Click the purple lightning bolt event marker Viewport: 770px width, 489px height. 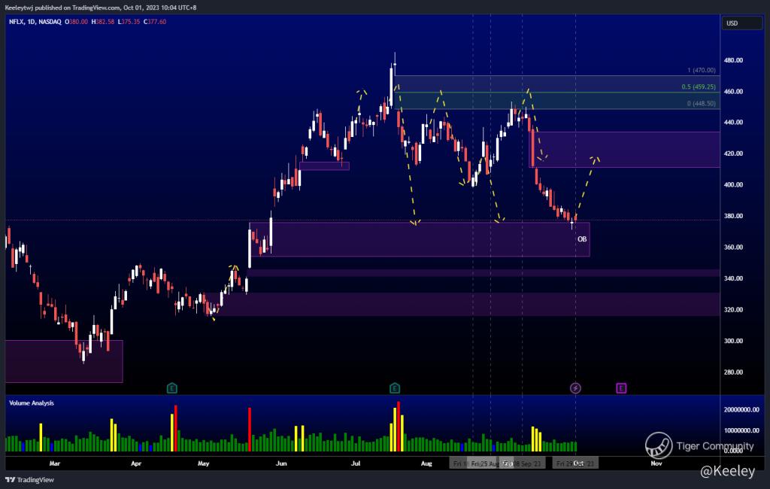[575, 388]
